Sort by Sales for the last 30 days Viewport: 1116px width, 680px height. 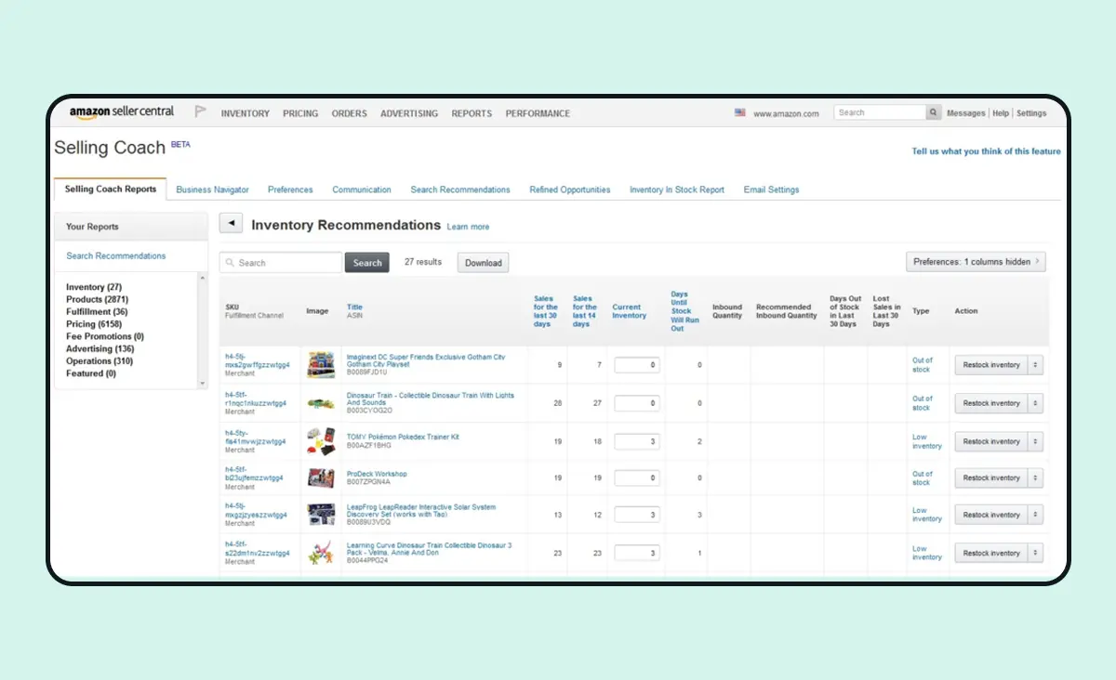[x=546, y=311]
